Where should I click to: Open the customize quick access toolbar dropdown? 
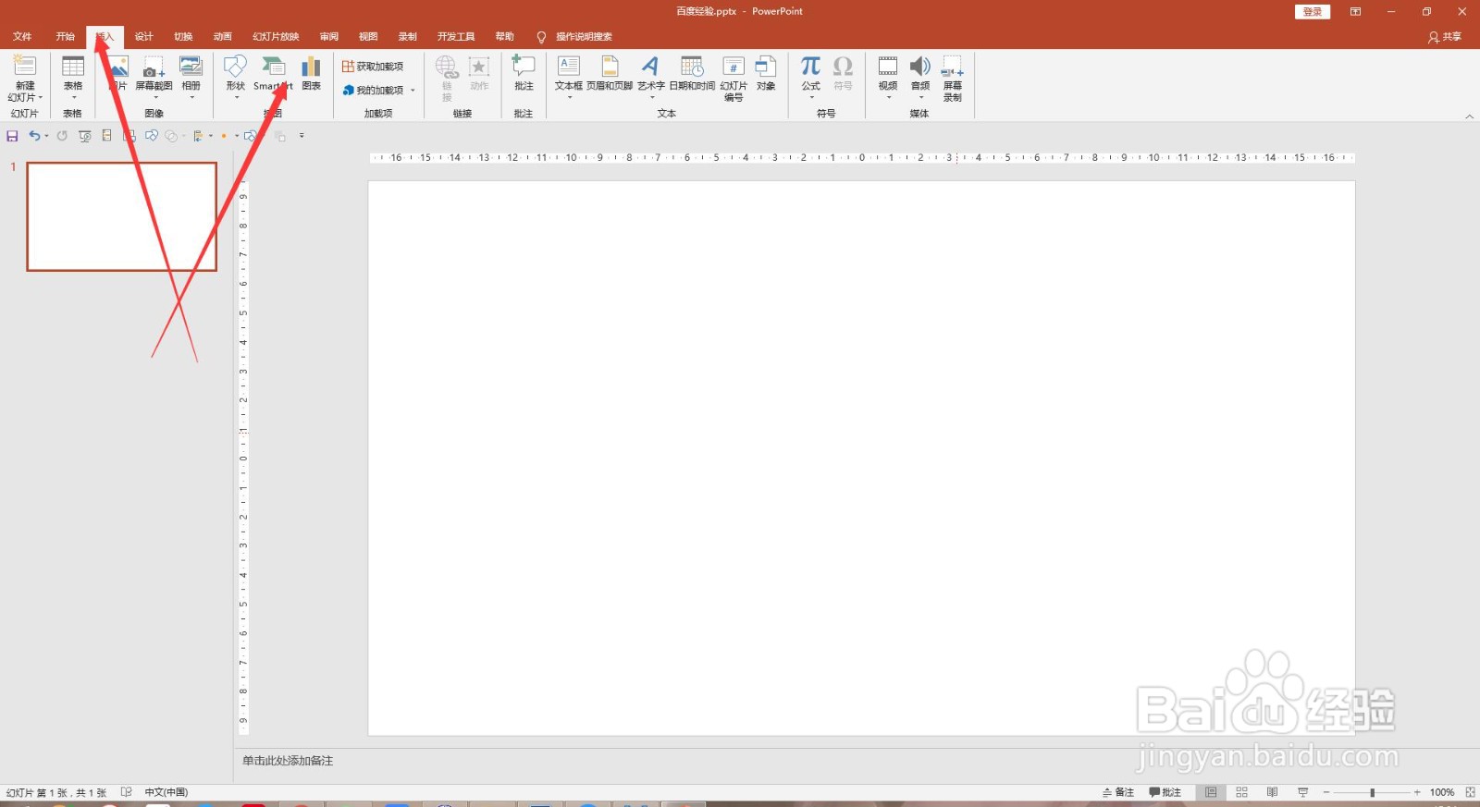coord(302,136)
